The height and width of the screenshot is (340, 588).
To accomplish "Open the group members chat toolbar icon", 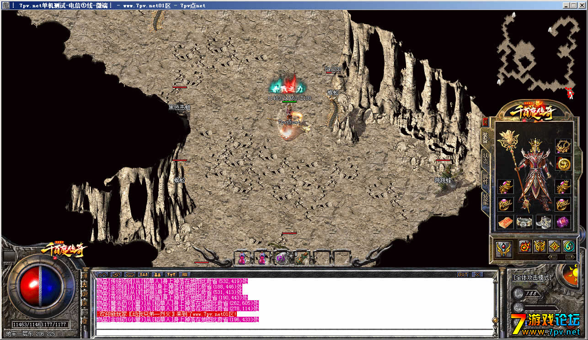I will [144, 275].
